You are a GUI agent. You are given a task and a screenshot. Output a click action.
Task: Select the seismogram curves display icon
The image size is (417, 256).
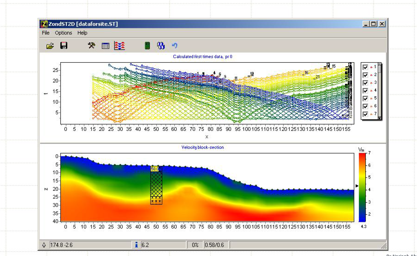click(120, 45)
